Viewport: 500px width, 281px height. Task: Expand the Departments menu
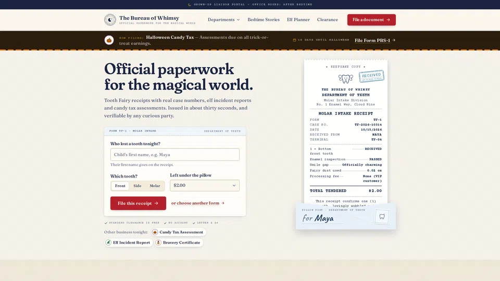click(223, 20)
